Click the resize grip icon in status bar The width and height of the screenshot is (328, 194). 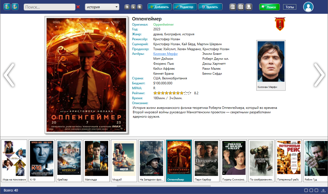tap(323, 190)
